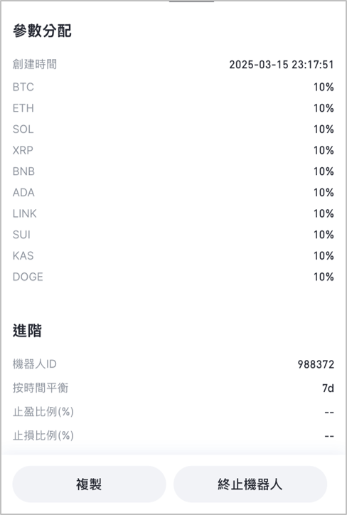Select the SUI allocation row
Image resolution: width=347 pixels, height=515 pixels.
173,235
